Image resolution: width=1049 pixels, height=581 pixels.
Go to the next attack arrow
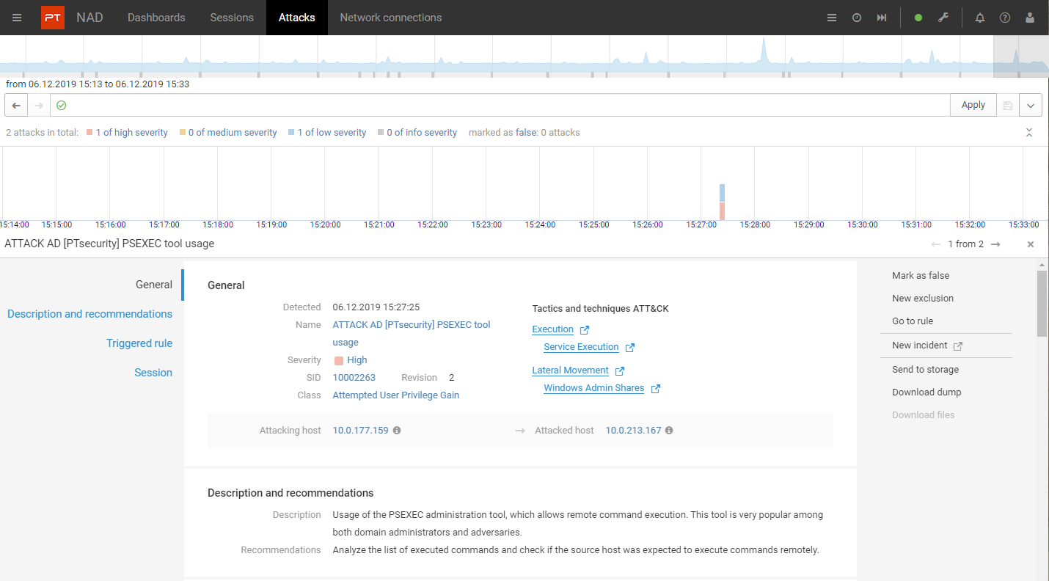[995, 244]
